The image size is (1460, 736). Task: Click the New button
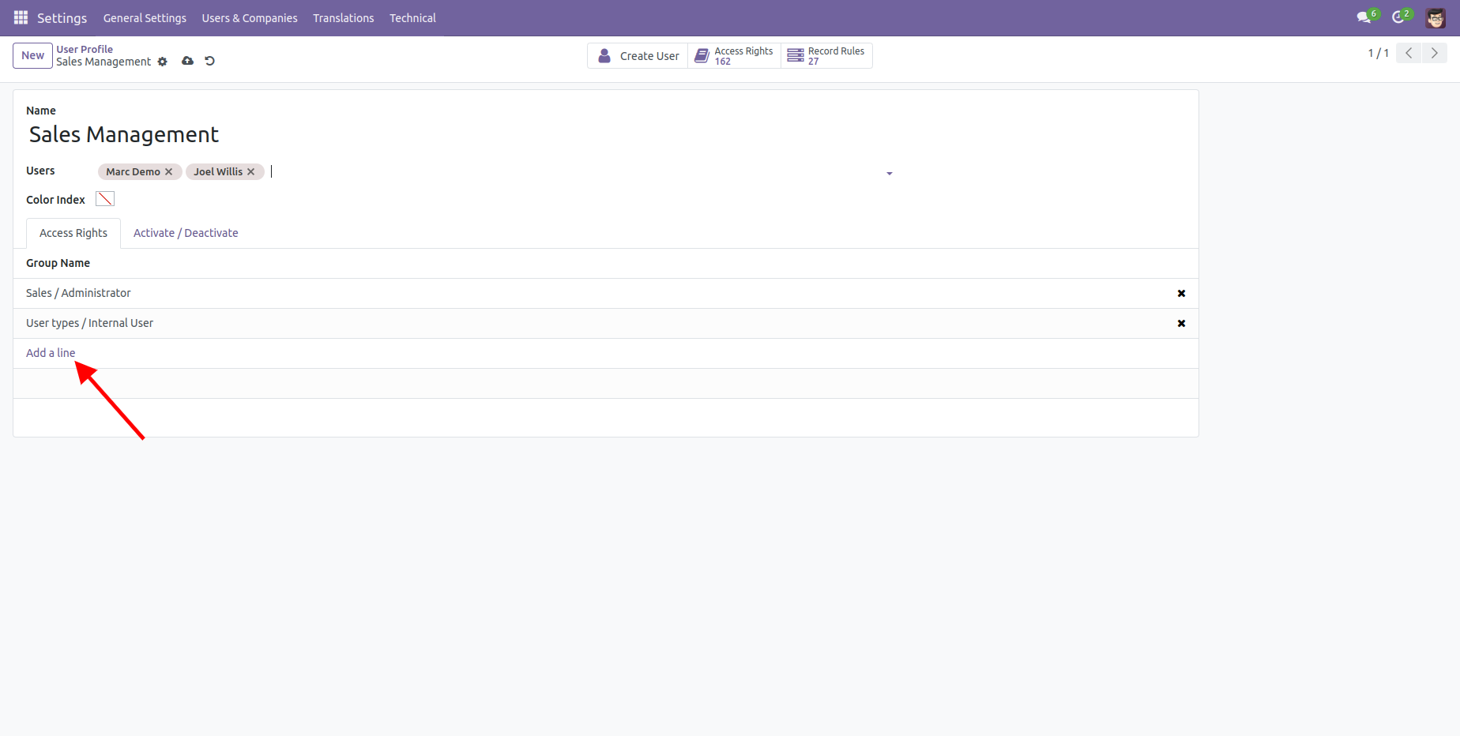click(32, 55)
